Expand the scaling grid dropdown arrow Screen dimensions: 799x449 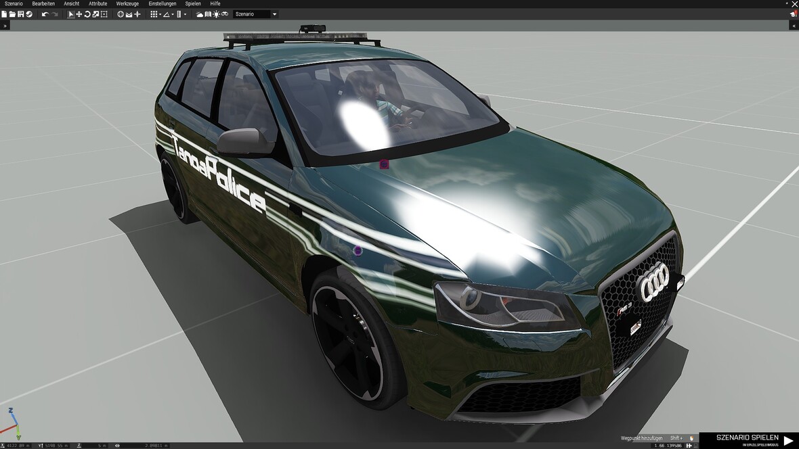pos(185,14)
